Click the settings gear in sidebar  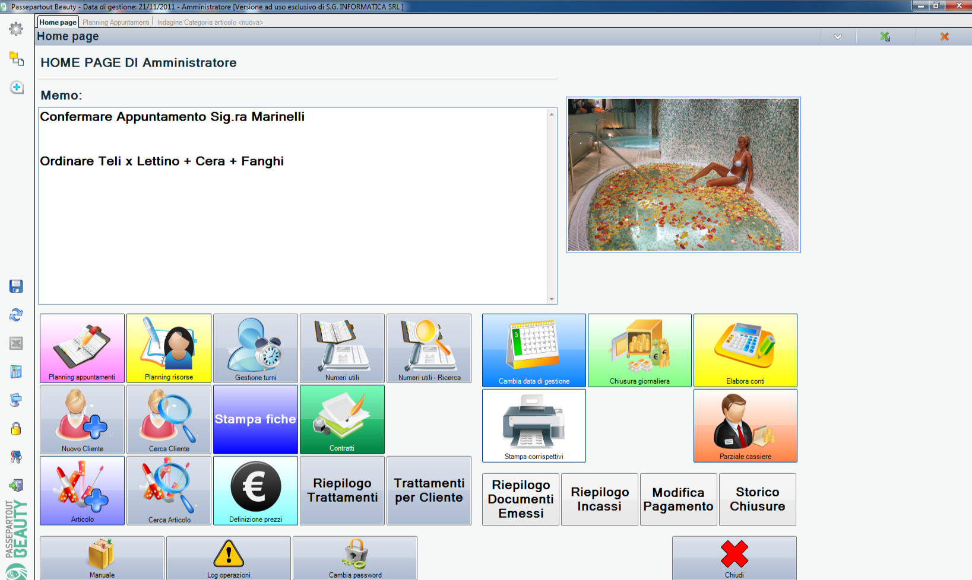[16, 29]
